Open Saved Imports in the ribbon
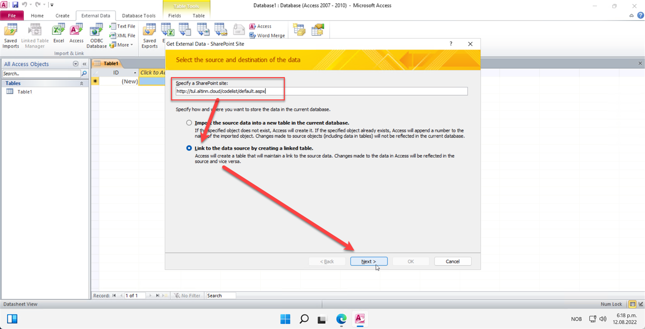 coord(10,36)
